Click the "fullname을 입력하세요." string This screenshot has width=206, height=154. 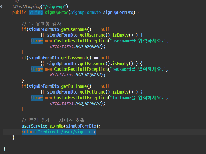click(138, 98)
